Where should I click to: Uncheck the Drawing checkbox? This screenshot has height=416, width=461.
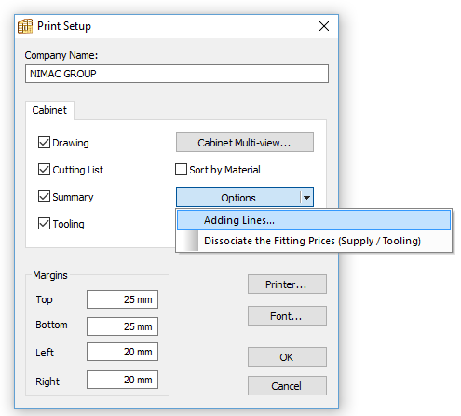[44, 143]
